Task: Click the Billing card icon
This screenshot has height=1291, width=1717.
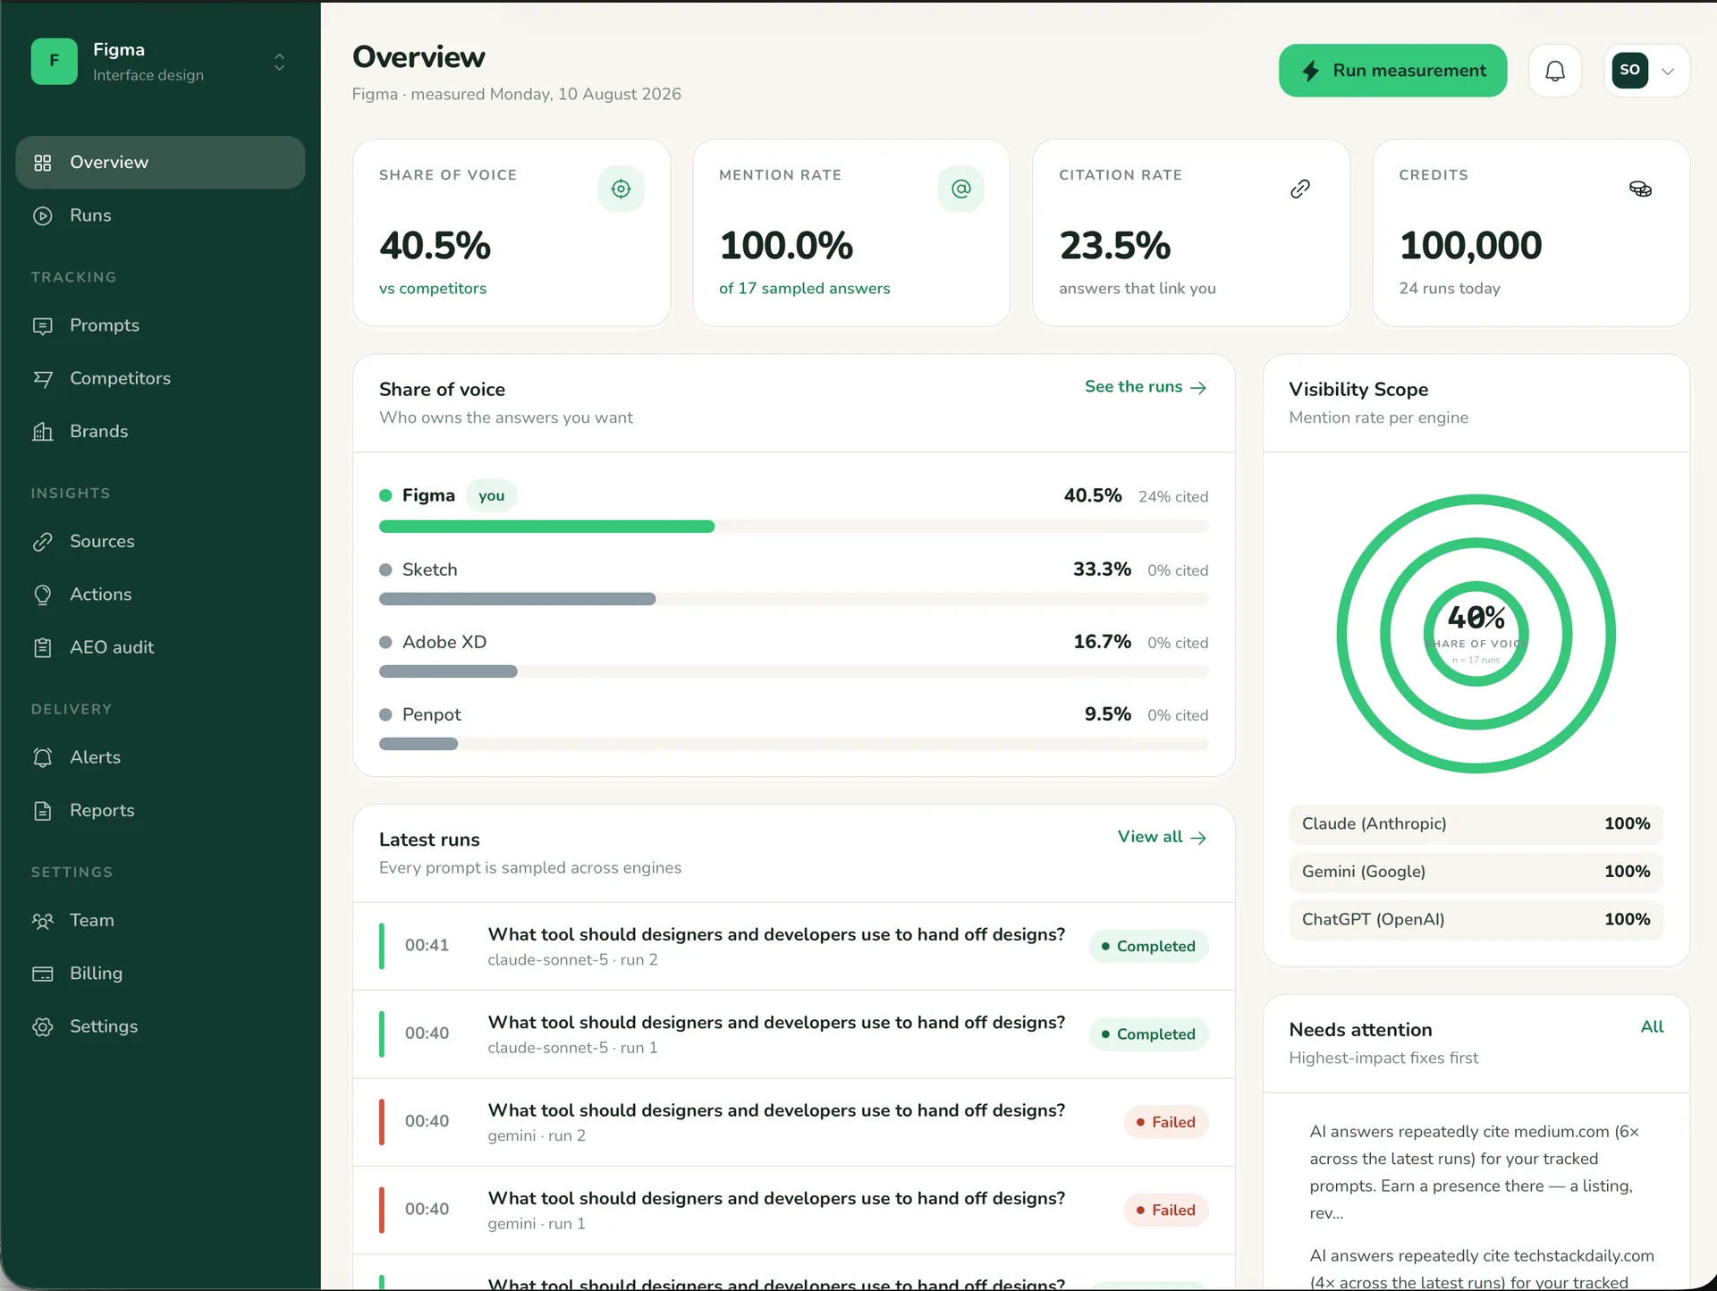Action: point(42,974)
